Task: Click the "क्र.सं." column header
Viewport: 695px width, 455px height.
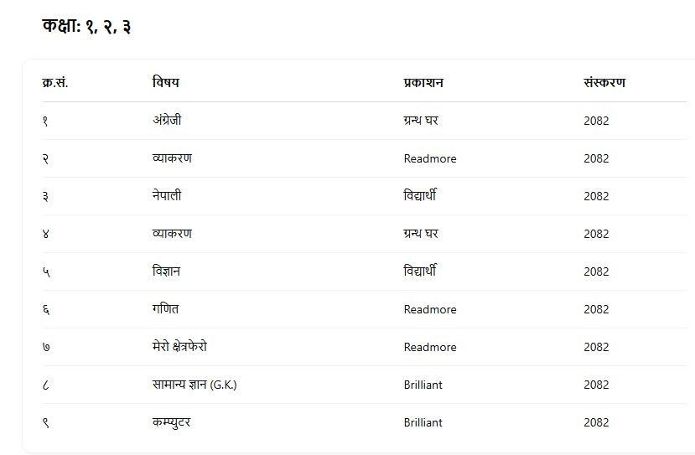Action: coord(54,83)
